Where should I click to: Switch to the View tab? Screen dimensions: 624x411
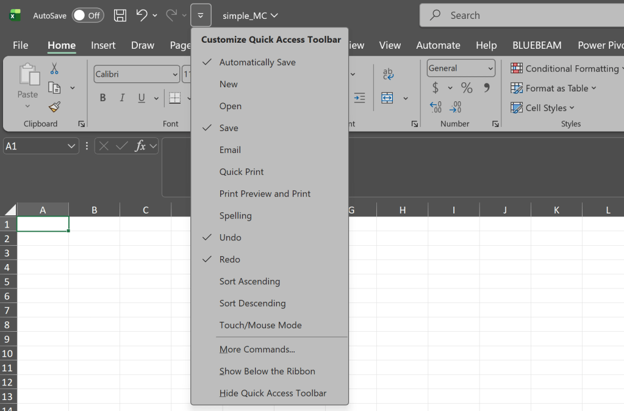point(390,45)
